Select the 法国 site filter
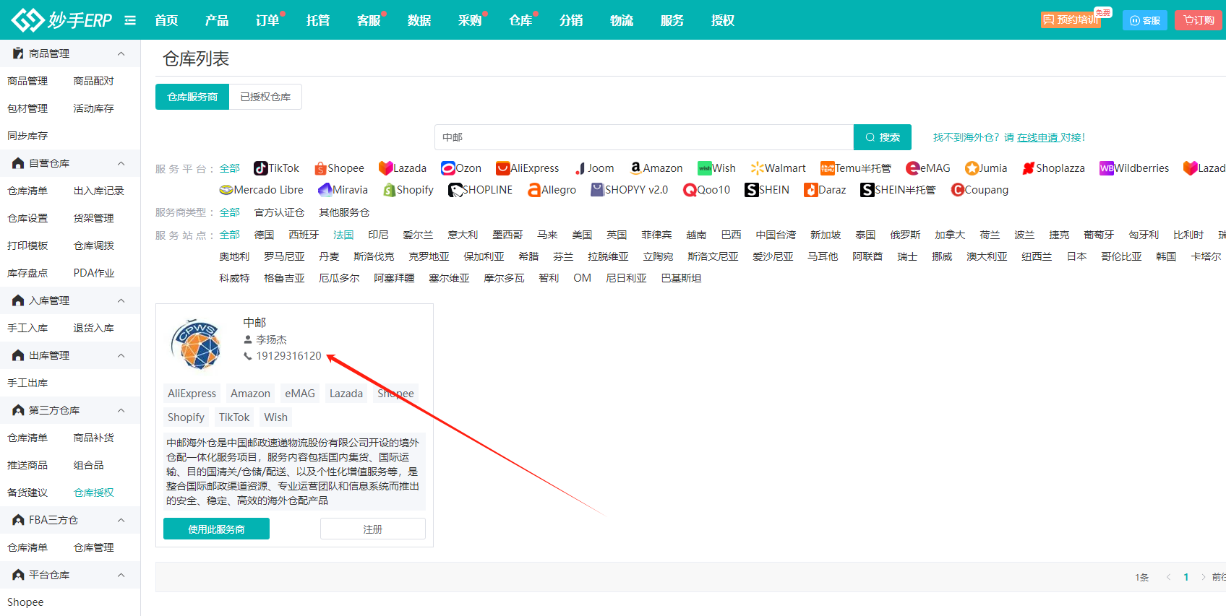 point(343,235)
